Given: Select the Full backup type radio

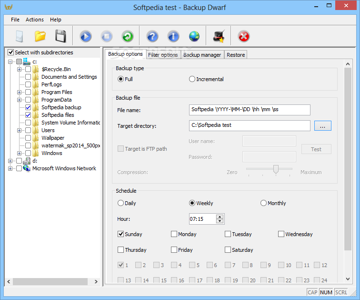Looking at the screenshot, I should click(120, 79).
